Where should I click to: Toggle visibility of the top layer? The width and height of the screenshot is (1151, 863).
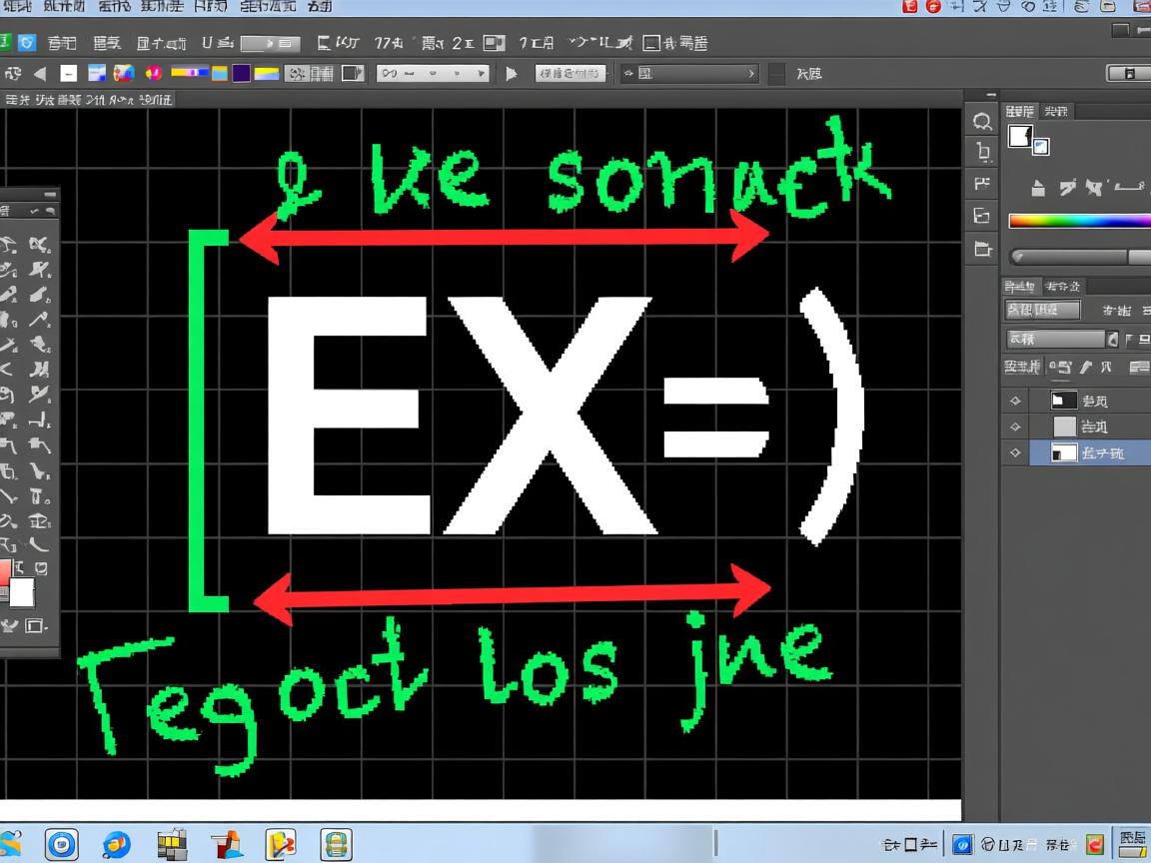coord(1016,401)
